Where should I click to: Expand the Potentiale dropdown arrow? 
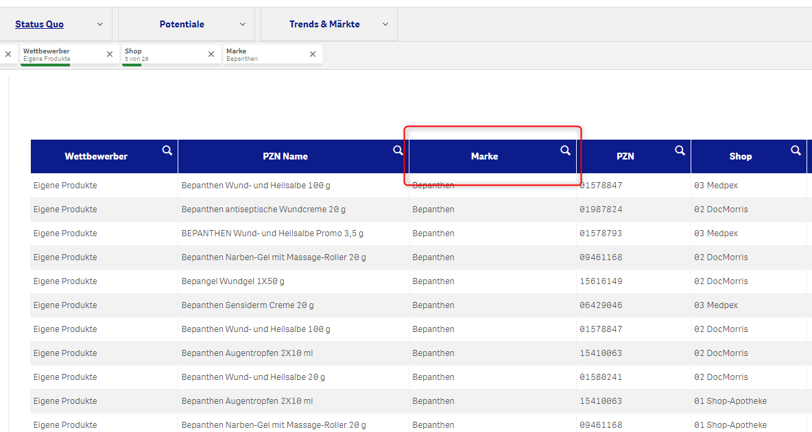(x=243, y=25)
